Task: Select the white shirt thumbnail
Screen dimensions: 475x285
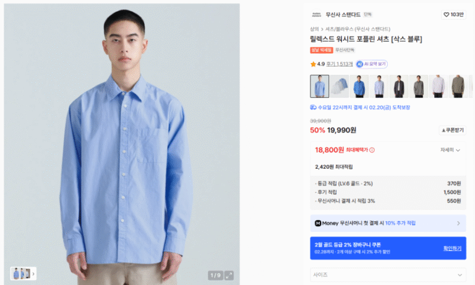Action: pyautogui.click(x=439, y=87)
